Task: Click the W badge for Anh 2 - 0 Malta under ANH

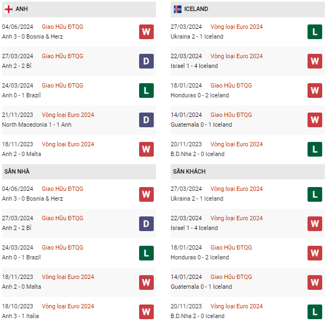Action: coord(146,149)
